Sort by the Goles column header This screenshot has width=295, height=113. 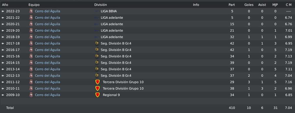[249, 5]
